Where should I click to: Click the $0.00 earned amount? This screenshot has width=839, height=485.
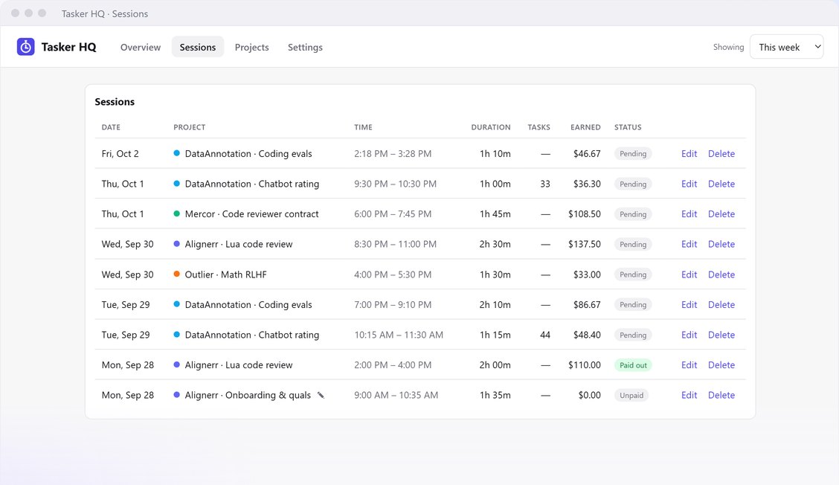click(589, 395)
